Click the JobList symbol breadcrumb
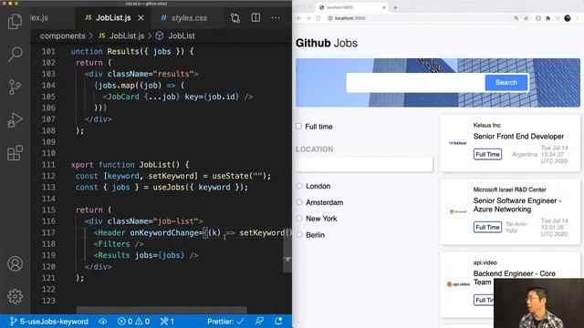The width and height of the screenshot is (584, 328). [x=175, y=36]
